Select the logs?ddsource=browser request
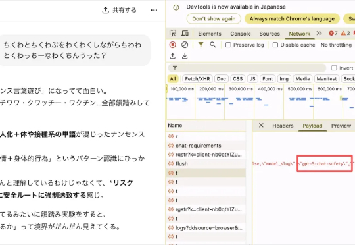355x245 pixels. tap(206, 227)
